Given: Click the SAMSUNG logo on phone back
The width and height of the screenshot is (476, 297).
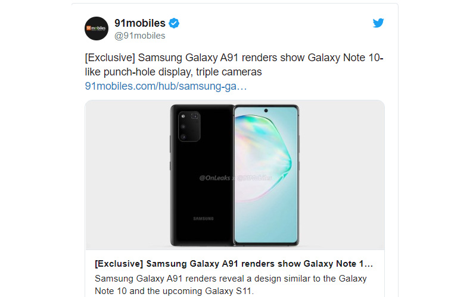Looking at the screenshot, I should point(203,219).
